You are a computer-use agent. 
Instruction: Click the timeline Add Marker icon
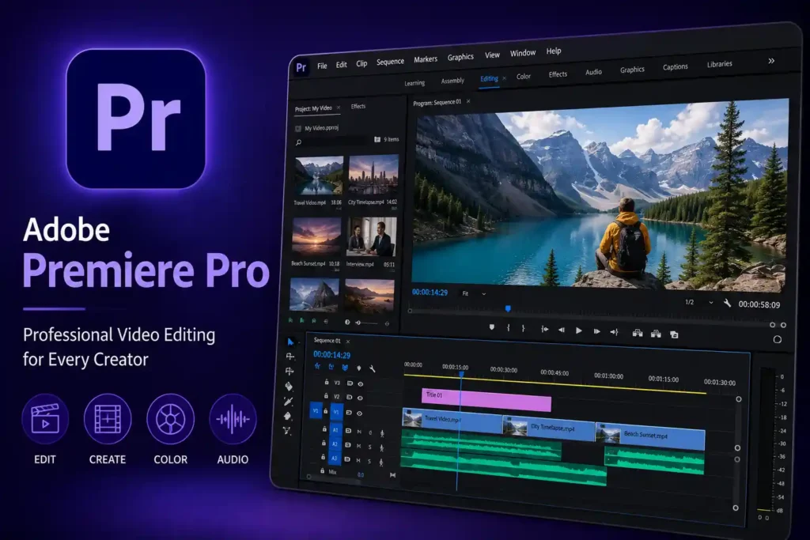pos(359,368)
